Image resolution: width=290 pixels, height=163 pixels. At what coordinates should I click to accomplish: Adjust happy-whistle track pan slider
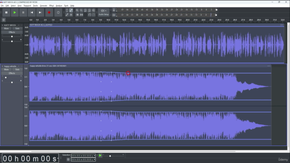click(12, 82)
